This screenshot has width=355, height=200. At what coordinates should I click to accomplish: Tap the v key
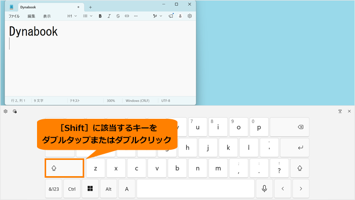pos(157,169)
